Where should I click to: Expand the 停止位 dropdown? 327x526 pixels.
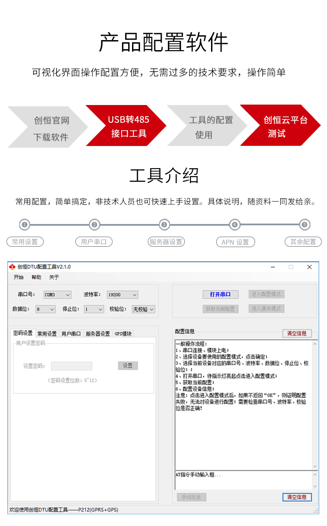pyautogui.click(x=94, y=309)
